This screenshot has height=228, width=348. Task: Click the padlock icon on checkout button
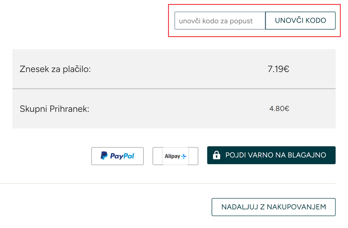click(x=217, y=155)
